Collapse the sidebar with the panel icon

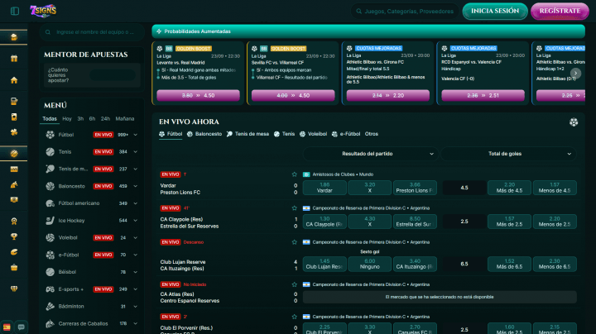(x=15, y=11)
